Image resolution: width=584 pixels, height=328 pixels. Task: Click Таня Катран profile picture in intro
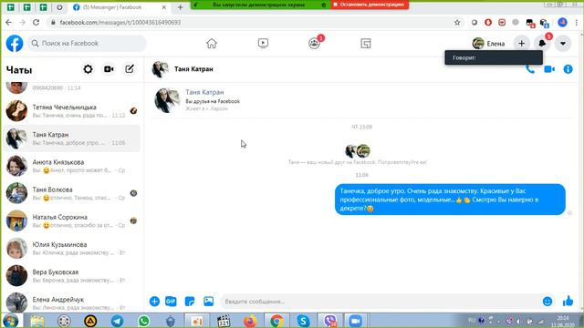click(167, 100)
